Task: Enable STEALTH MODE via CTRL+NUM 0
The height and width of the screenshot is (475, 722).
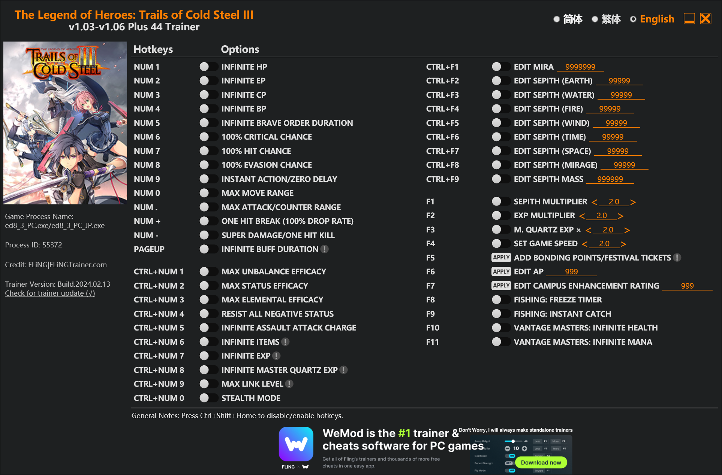Action: coord(207,397)
